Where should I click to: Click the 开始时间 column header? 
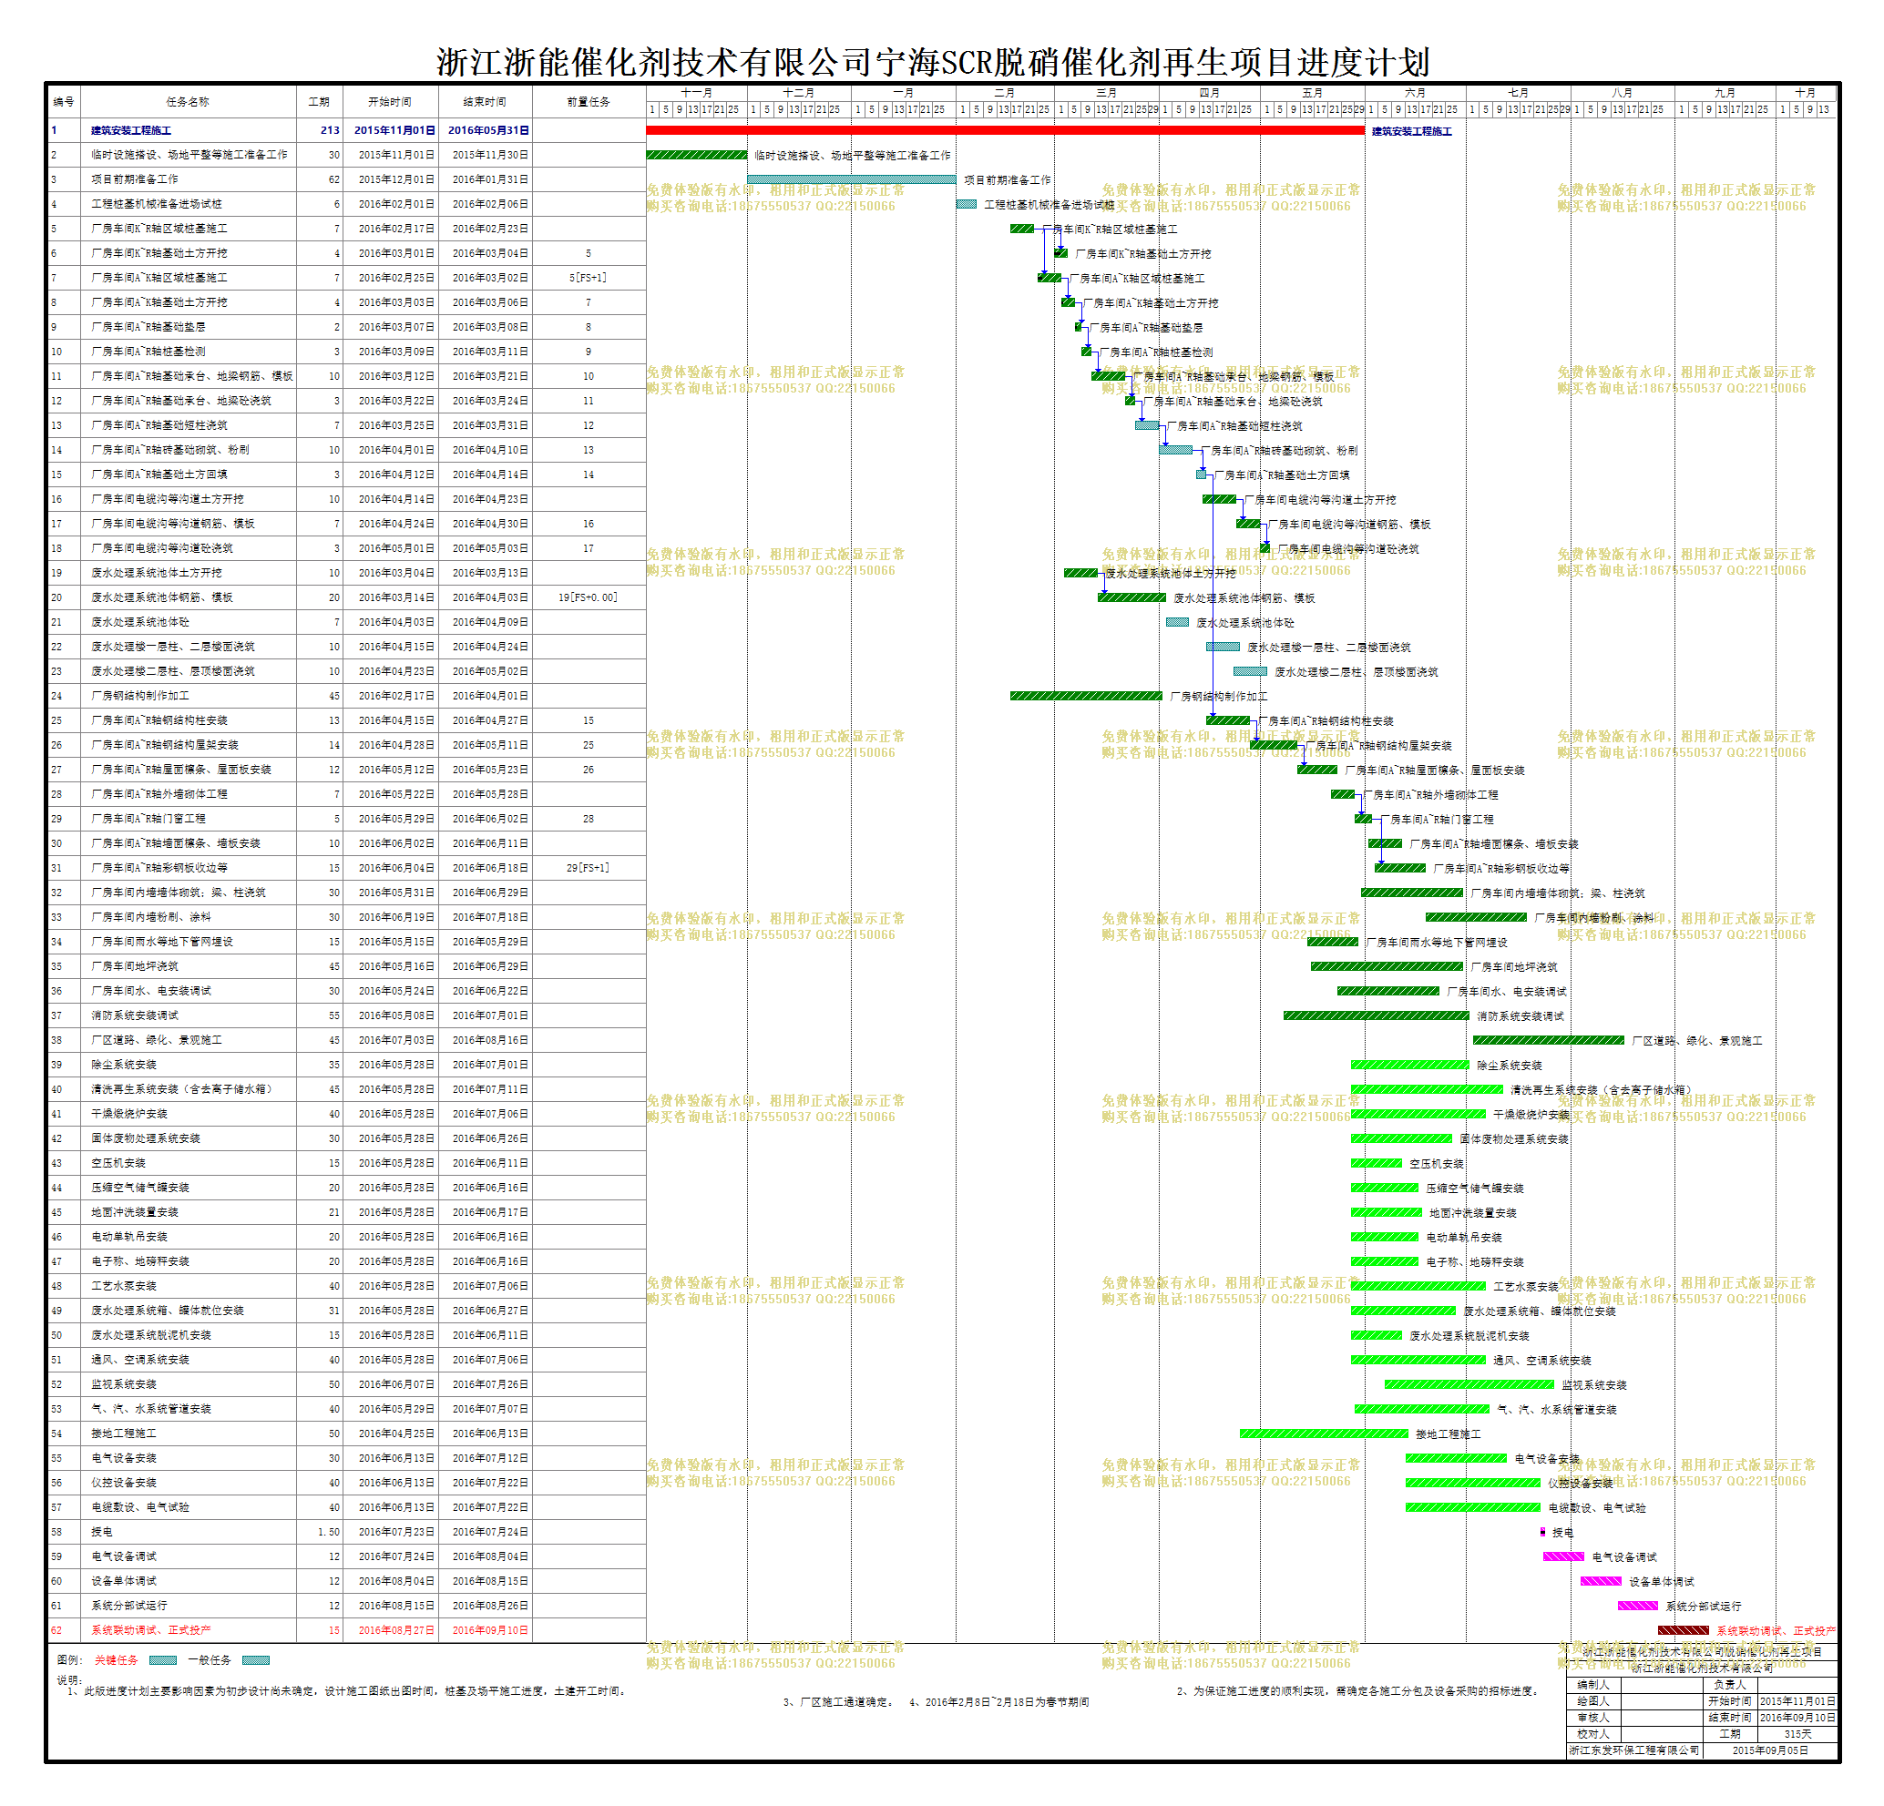point(390,102)
